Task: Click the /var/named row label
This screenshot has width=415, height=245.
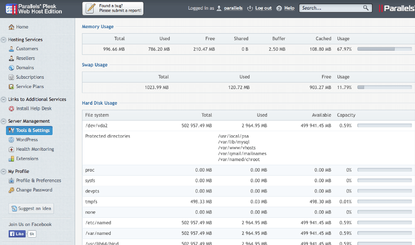Action: coord(98,233)
